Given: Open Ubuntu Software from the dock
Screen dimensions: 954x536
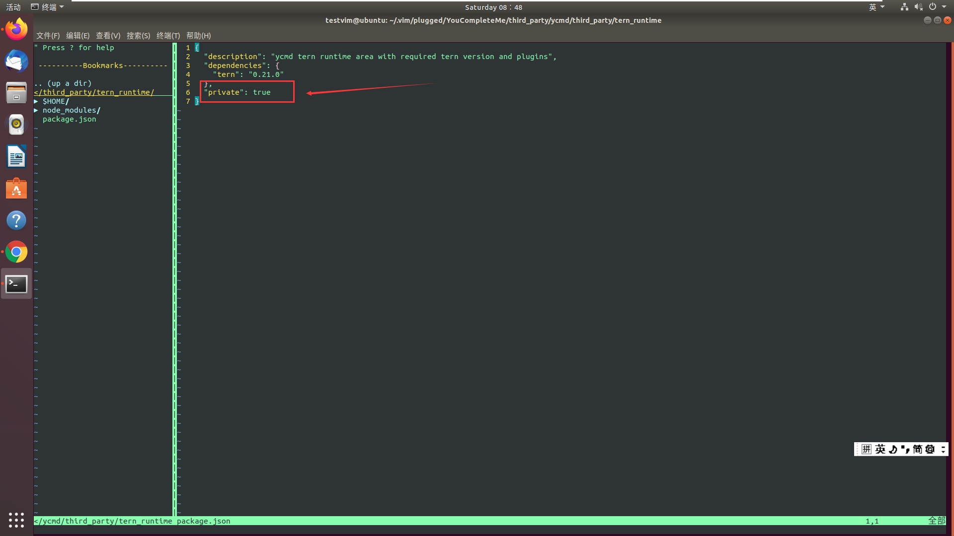Looking at the screenshot, I should click(16, 189).
